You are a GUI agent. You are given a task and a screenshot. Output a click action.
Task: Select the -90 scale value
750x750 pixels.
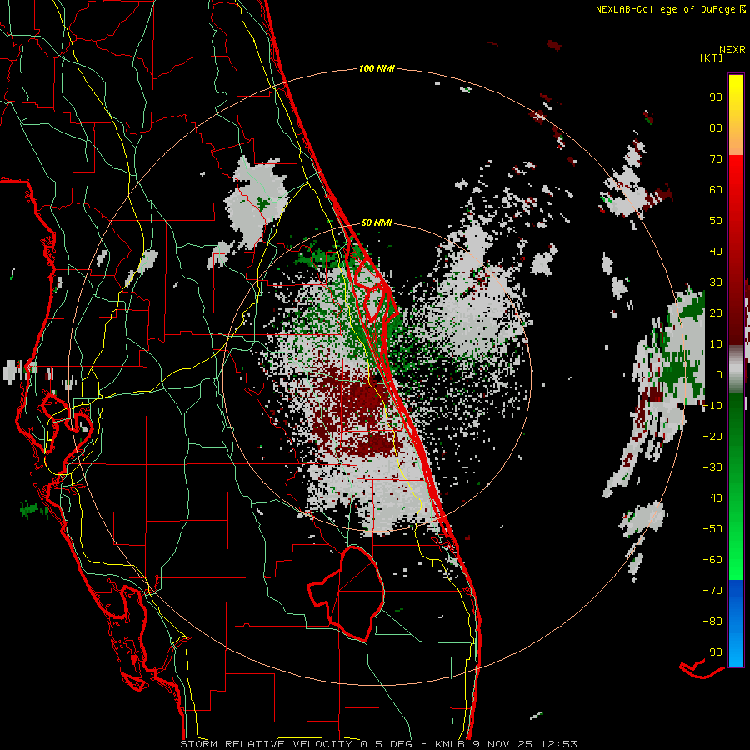(x=712, y=652)
